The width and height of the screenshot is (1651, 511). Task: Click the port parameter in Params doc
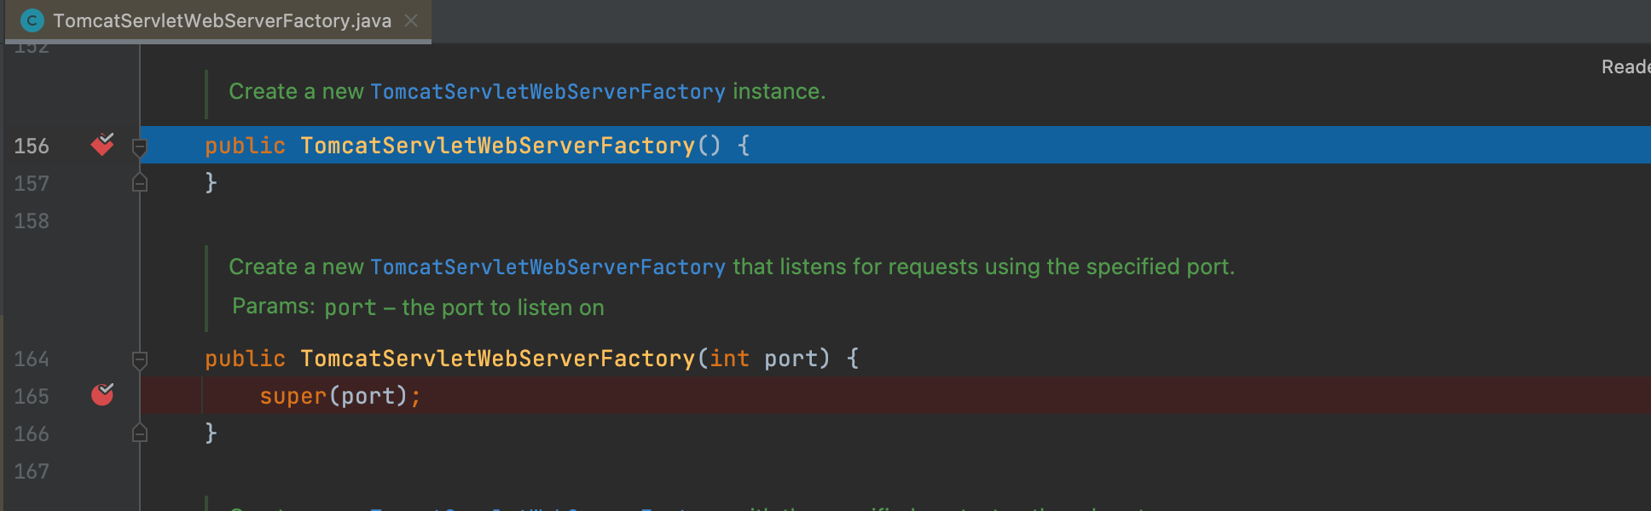coord(350,307)
